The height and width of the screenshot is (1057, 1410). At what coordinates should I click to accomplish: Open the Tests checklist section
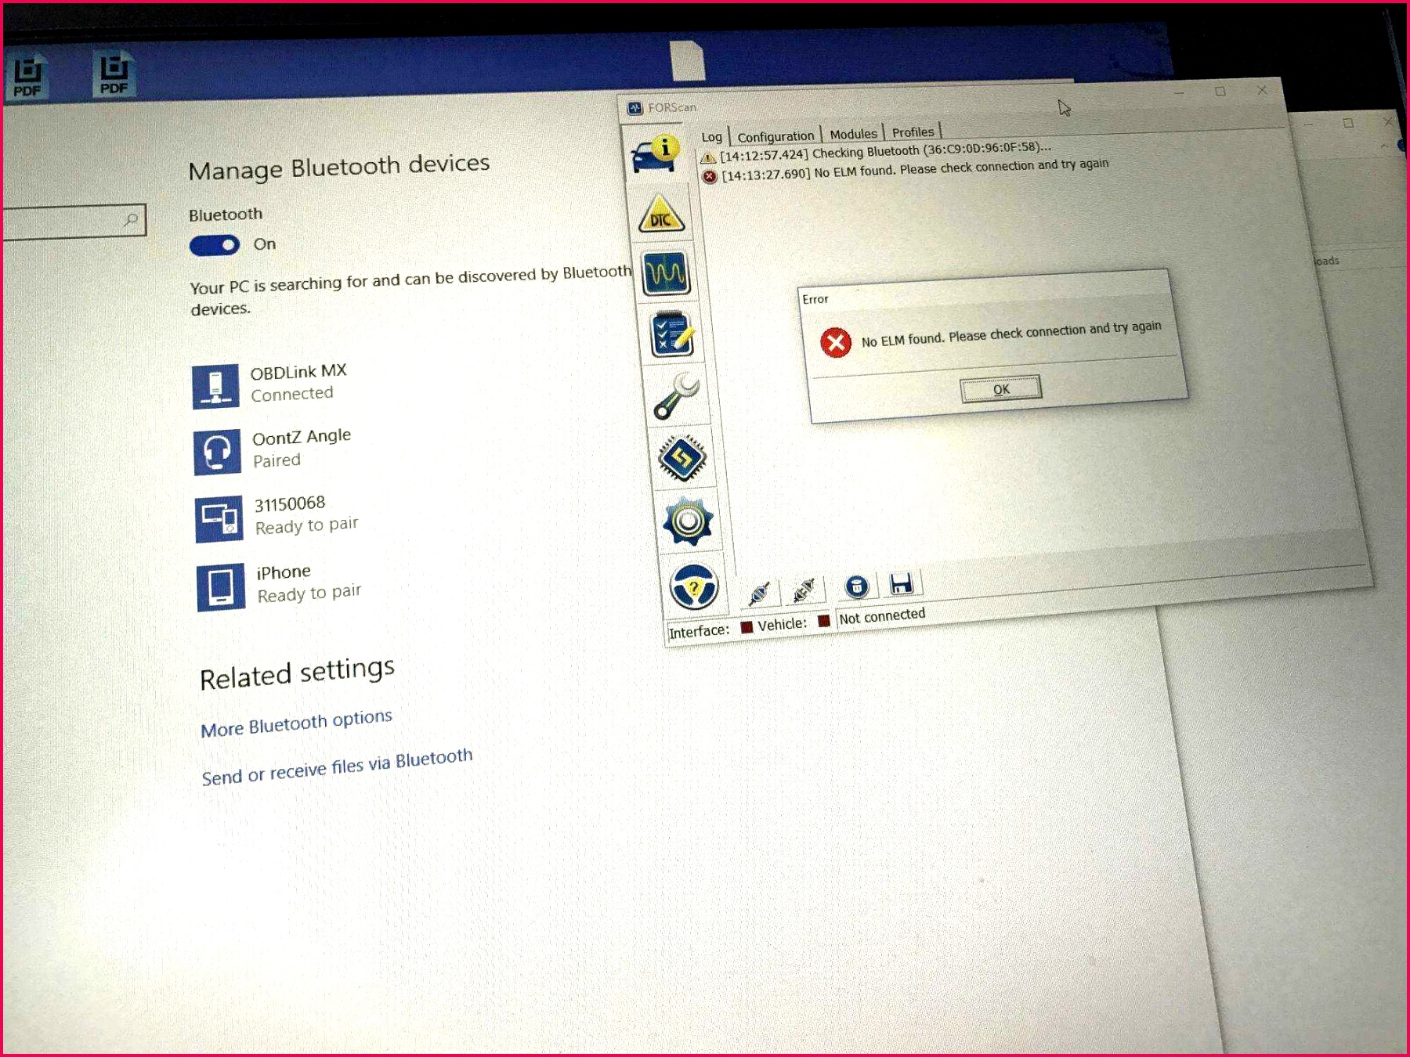(671, 334)
